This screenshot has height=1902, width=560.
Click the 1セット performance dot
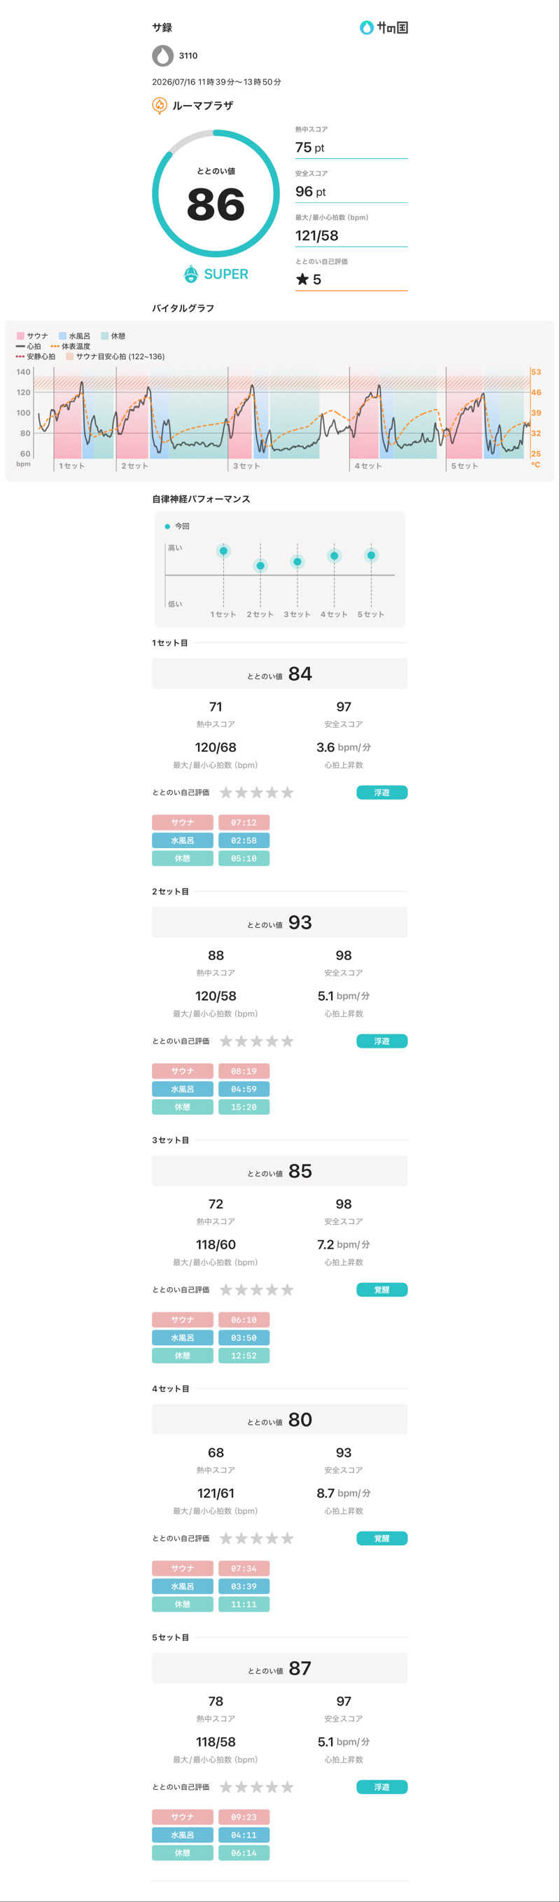(223, 551)
